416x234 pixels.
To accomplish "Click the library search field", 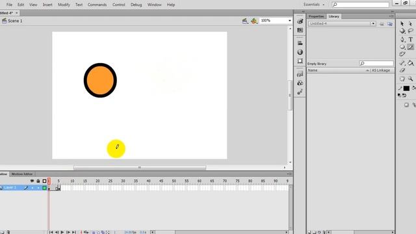I will pyautogui.click(x=376, y=64).
